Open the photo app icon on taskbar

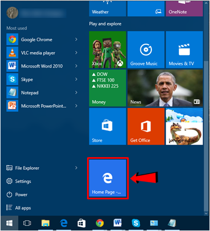154,223
